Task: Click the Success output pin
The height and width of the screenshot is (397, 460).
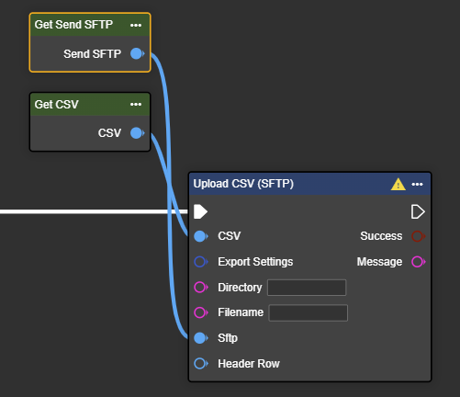Action: [x=419, y=236]
